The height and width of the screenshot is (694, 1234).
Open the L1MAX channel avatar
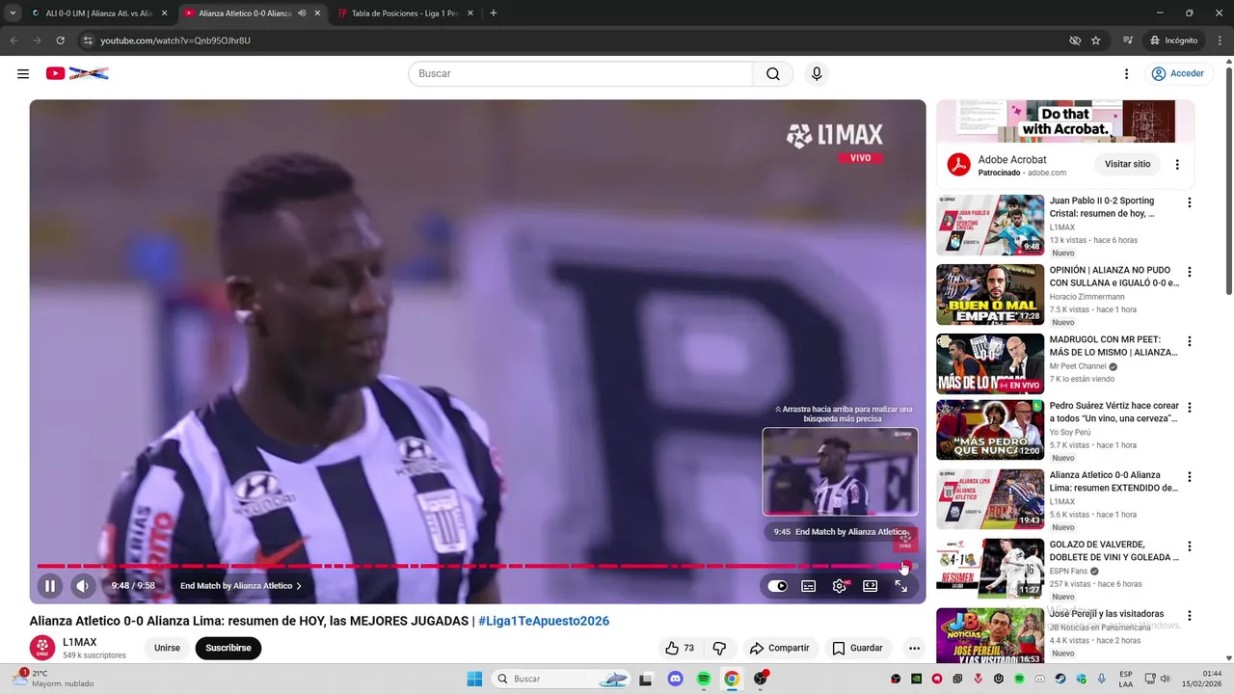point(42,648)
